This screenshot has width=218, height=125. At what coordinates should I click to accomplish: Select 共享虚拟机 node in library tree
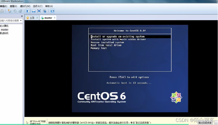click(x=4, y=33)
